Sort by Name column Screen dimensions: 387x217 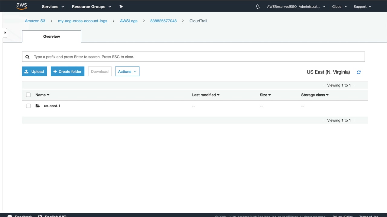point(42,95)
